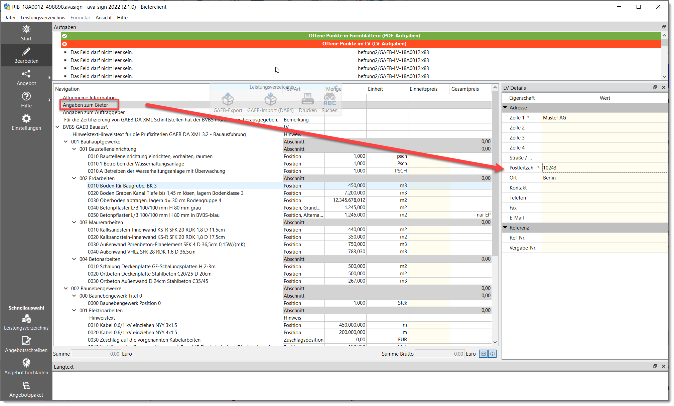Click Offene Punkte im LV banner
This screenshot has height=406, width=674.
tap(361, 44)
